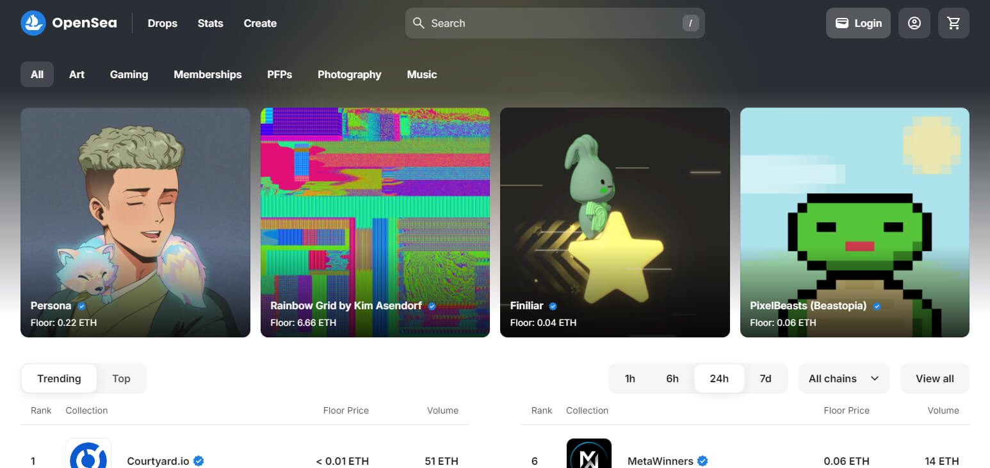Expand the All chains dropdown
The height and width of the screenshot is (468, 990).
coord(844,378)
